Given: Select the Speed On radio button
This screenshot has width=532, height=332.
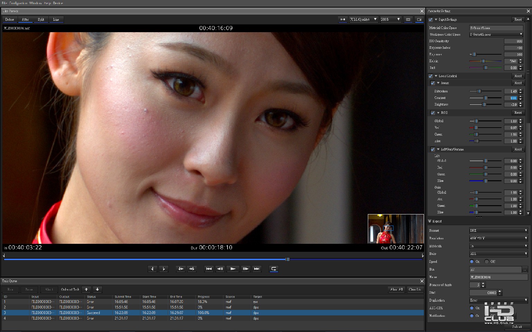Looking at the screenshot, I should coord(472,261).
